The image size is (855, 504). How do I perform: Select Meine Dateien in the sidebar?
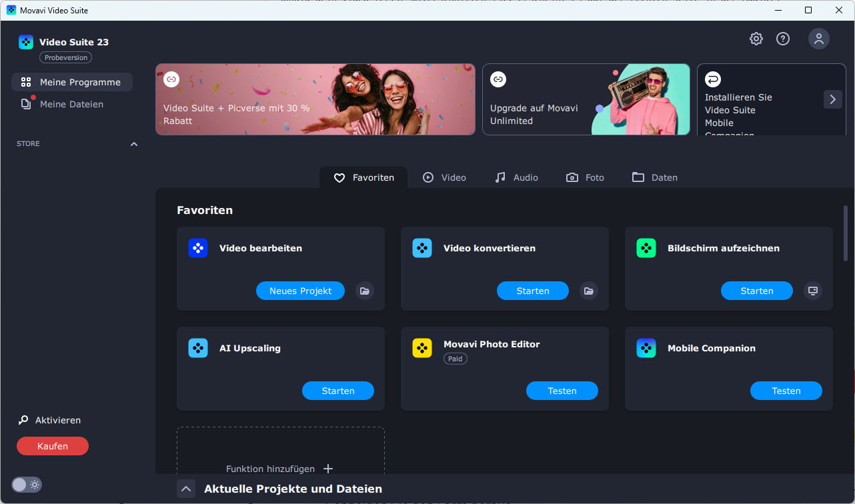coord(72,104)
